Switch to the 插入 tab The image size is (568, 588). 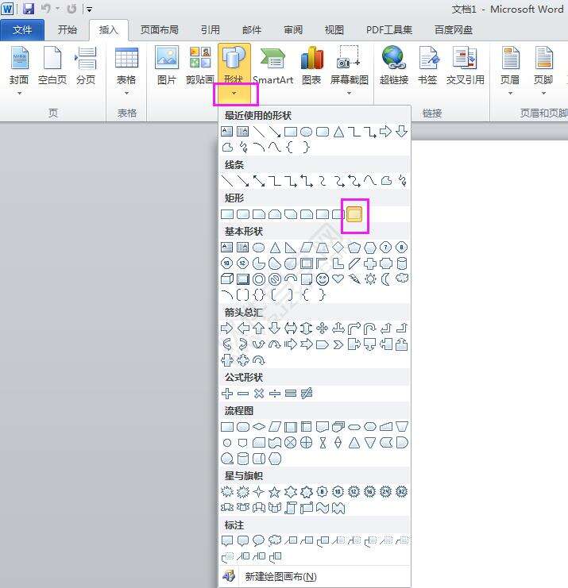tap(109, 30)
